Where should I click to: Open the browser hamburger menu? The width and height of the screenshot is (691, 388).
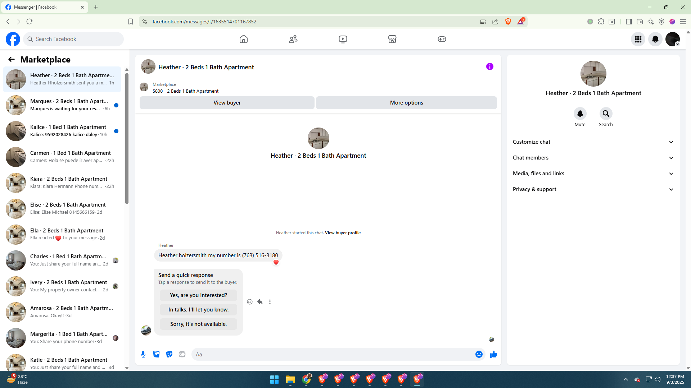pyautogui.click(x=683, y=22)
